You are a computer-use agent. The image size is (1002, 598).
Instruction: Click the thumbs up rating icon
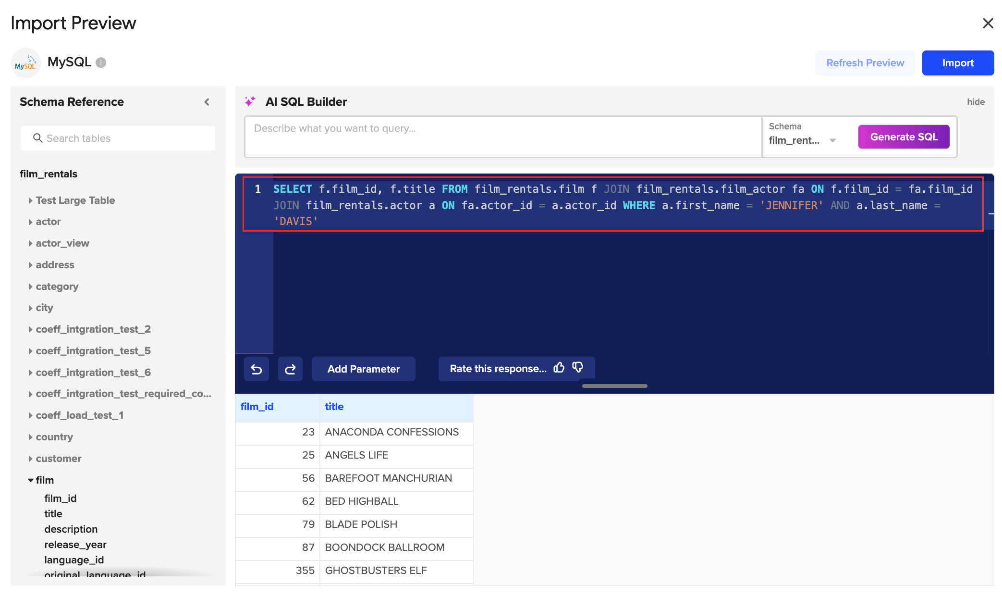559,368
